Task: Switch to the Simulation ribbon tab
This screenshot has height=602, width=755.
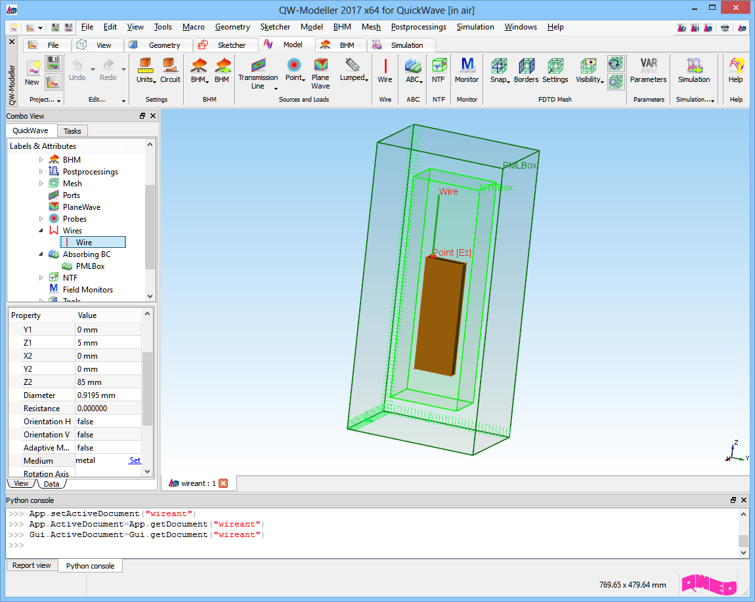Action: click(x=402, y=45)
